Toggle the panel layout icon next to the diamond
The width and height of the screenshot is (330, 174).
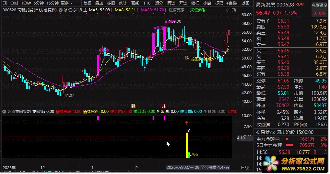(234, 10)
